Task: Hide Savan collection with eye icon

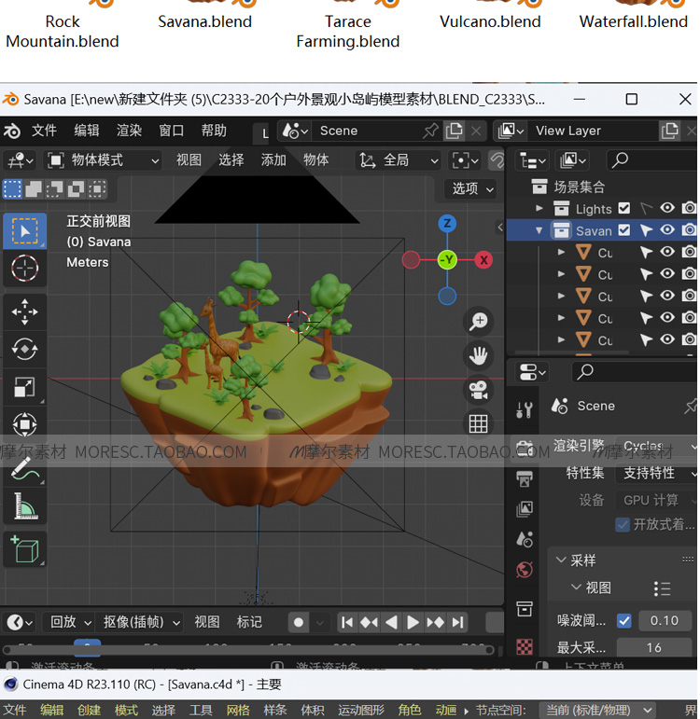Action: coord(667,229)
